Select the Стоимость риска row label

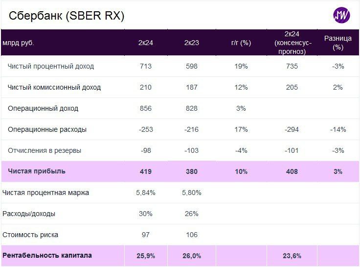pyautogui.click(x=30, y=235)
